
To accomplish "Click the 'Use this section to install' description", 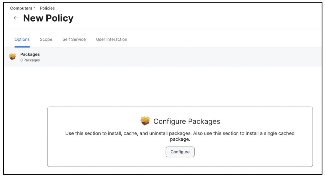I will [x=180, y=136].
